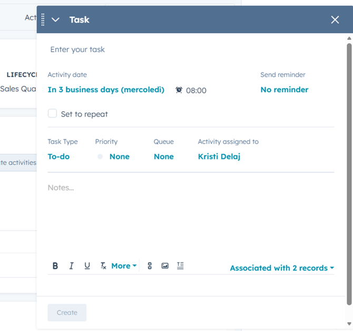This screenshot has width=353, height=331.
Task: Open the Task Type To-do dropdown
Action: coord(58,157)
